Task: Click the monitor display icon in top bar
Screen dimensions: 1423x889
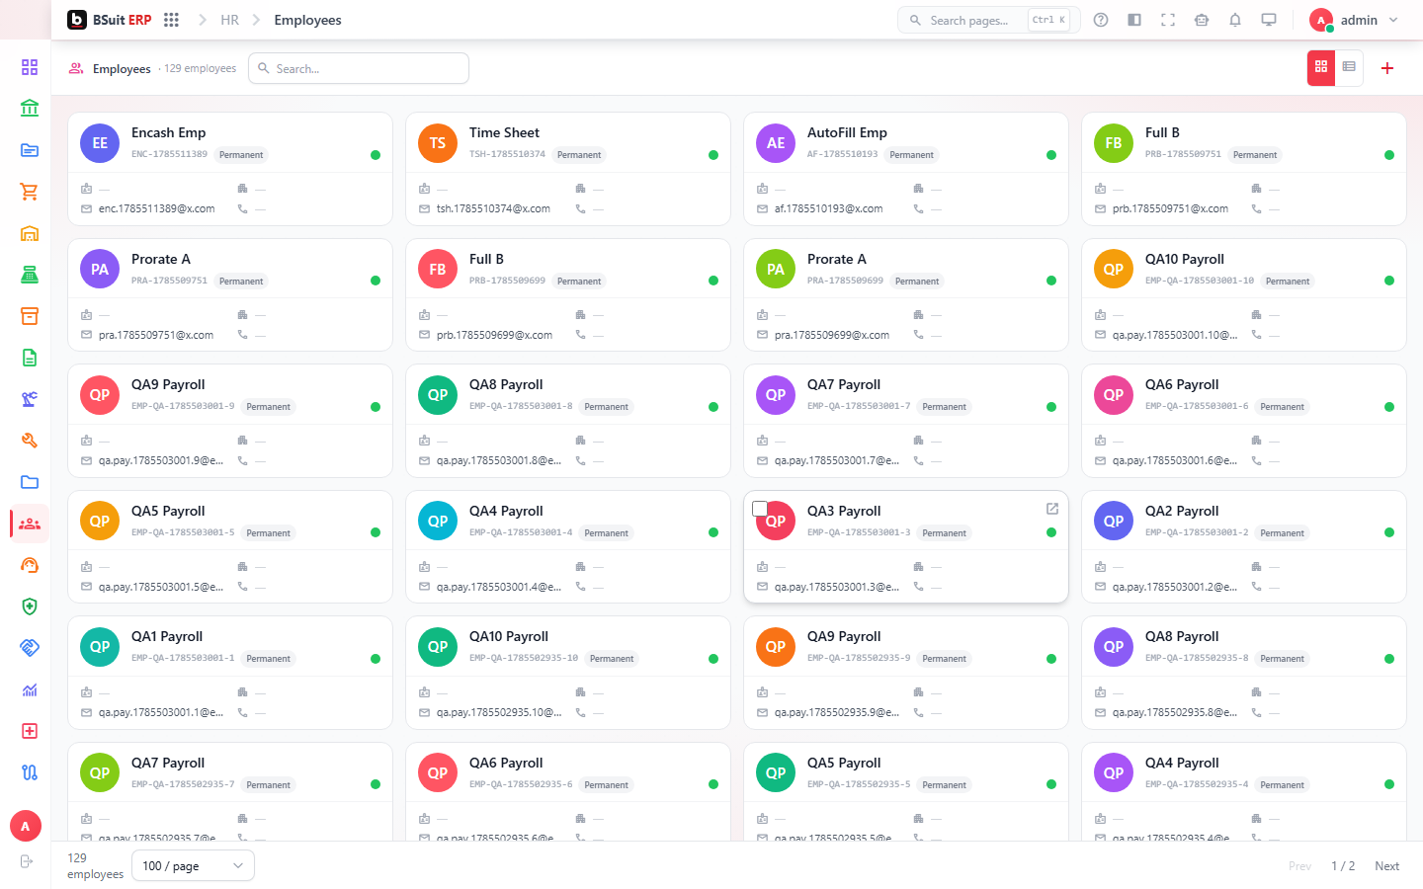Action: coord(1269,20)
